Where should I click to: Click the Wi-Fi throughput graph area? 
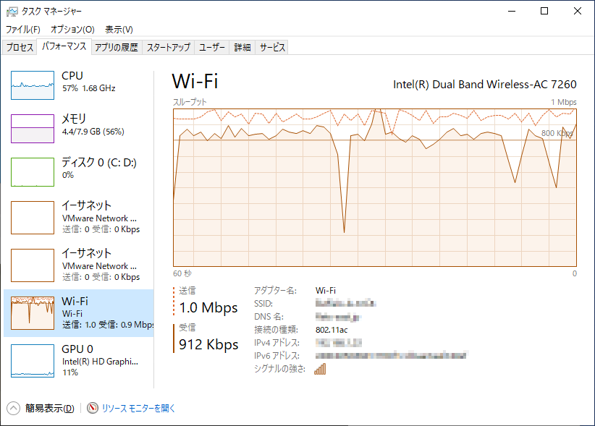coord(375,188)
